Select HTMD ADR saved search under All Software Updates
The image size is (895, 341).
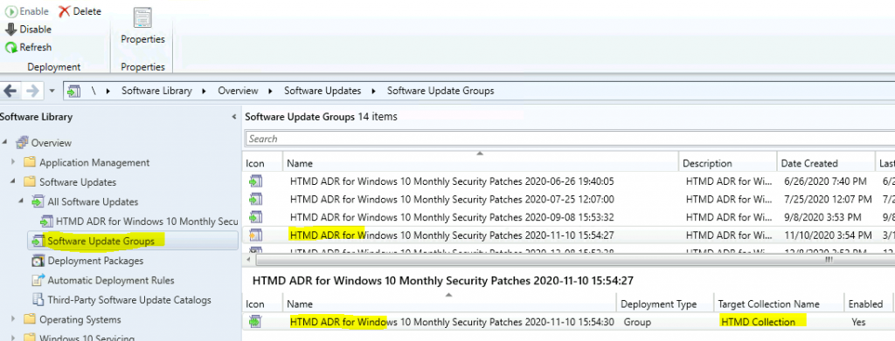(x=147, y=222)
